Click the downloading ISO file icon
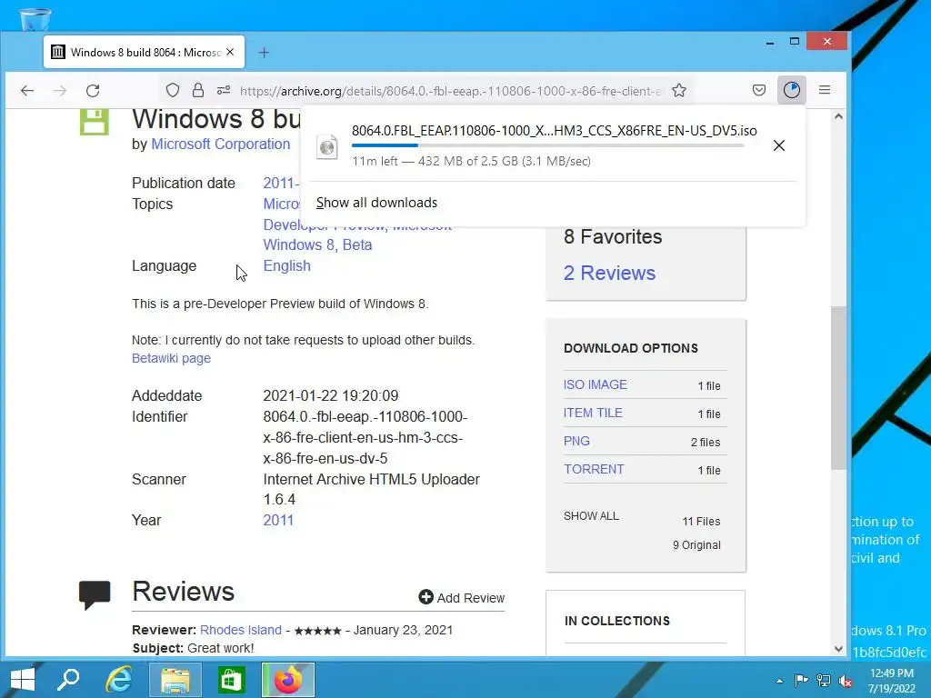931x698 pixels. pyautogui.click(x=327, y=146)
